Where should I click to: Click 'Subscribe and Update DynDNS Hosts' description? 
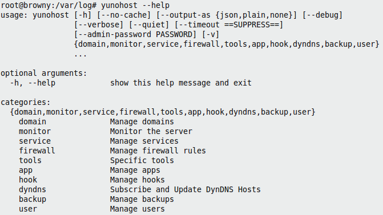(x=186, y=189)
